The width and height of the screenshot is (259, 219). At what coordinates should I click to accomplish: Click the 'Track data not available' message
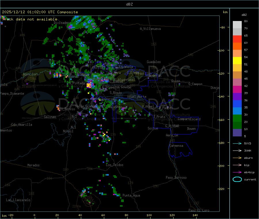click(x=30, y=19)
